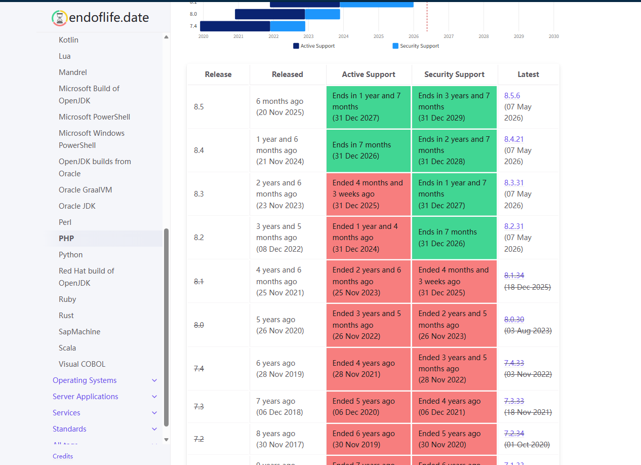Click 7.2 'Ended 6 years ago' cell
Image resolution: width=641 pixels, height=465 pixels.
(369, 439)
